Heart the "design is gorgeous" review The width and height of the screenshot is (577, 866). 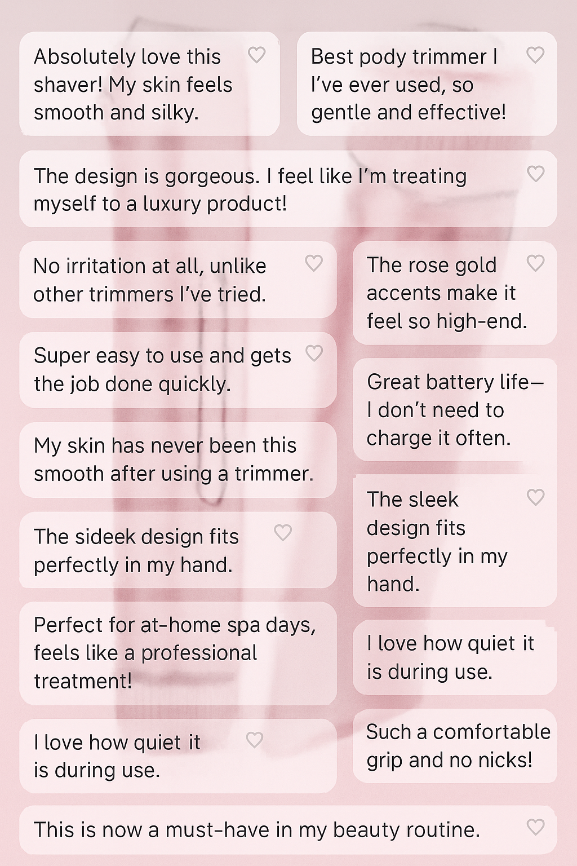pos(535,174)
